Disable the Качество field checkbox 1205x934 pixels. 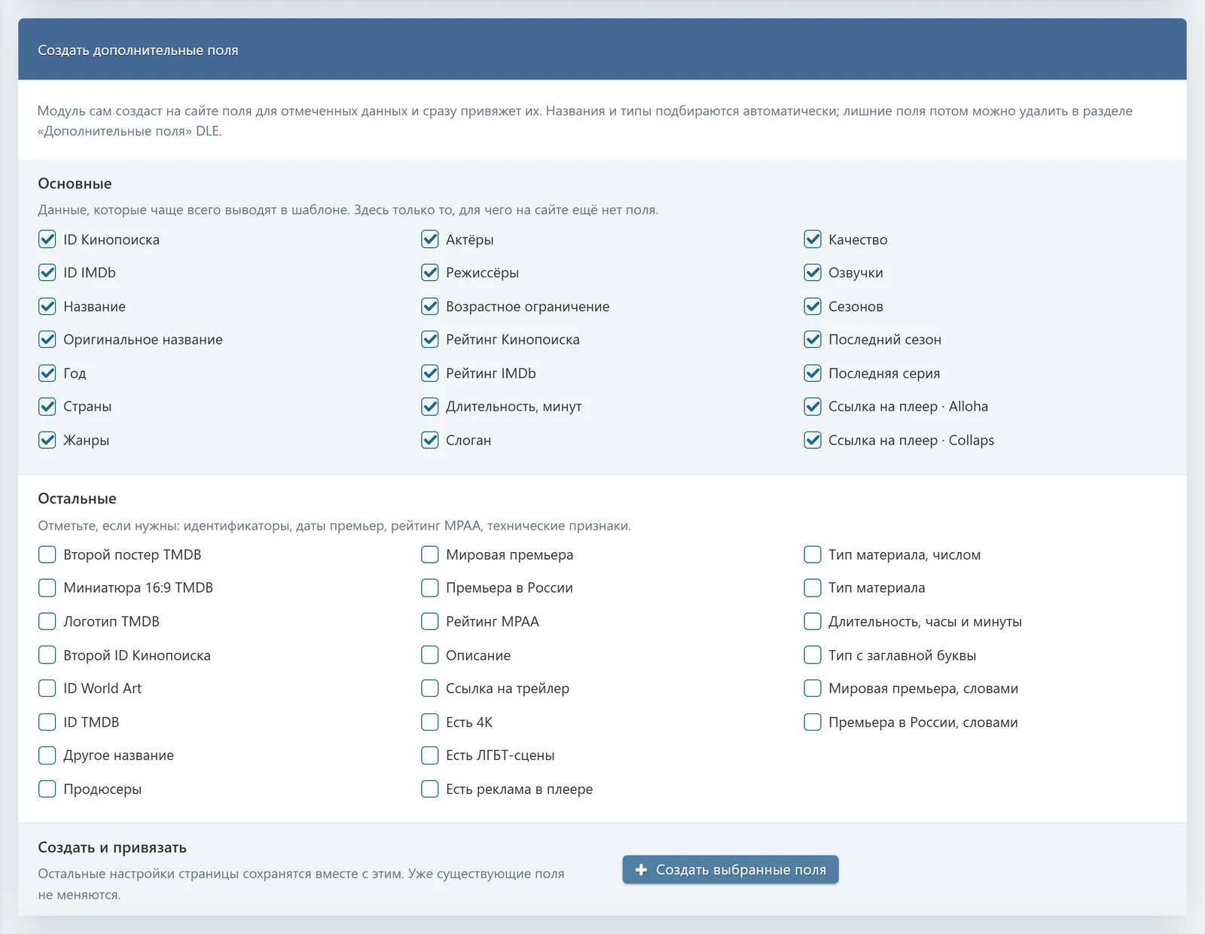(813, 240)
